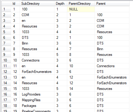The width and height of the screenshot is (133, 112).
Task: Click SubDirectory cell 'en' in row 3
Action: pyautogui.click(x=37, y=21)
